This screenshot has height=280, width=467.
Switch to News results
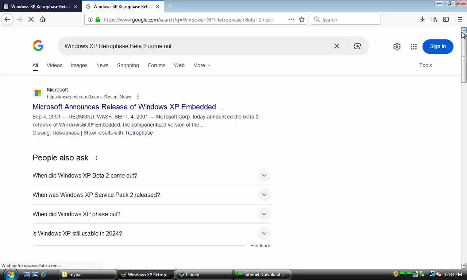point(102,65)
